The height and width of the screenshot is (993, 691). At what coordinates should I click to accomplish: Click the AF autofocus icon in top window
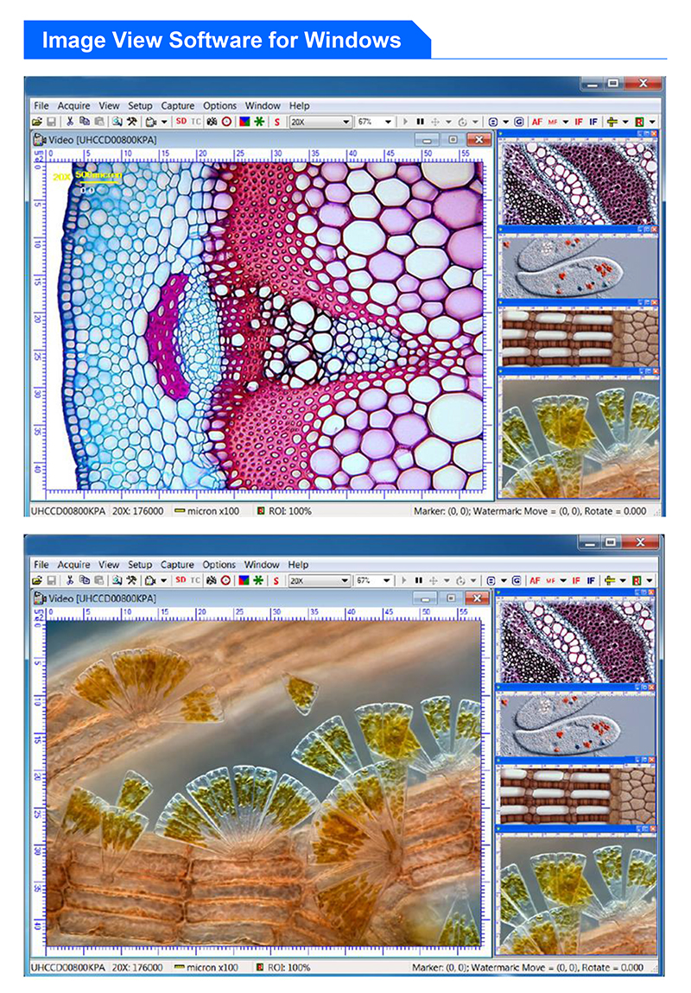pyautogui.click(x=536, y=123)
